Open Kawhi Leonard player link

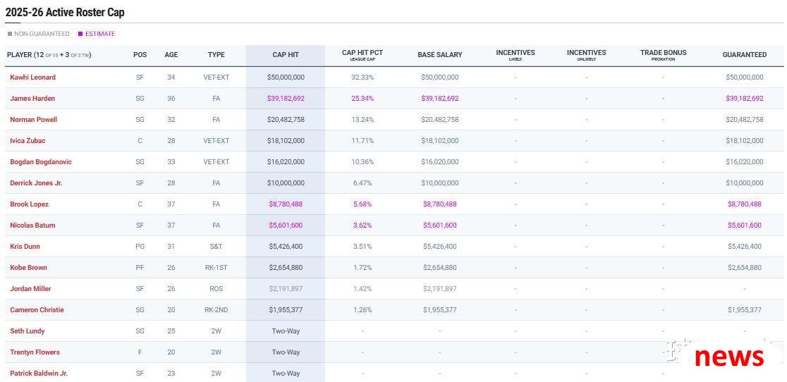click(32, 78)
